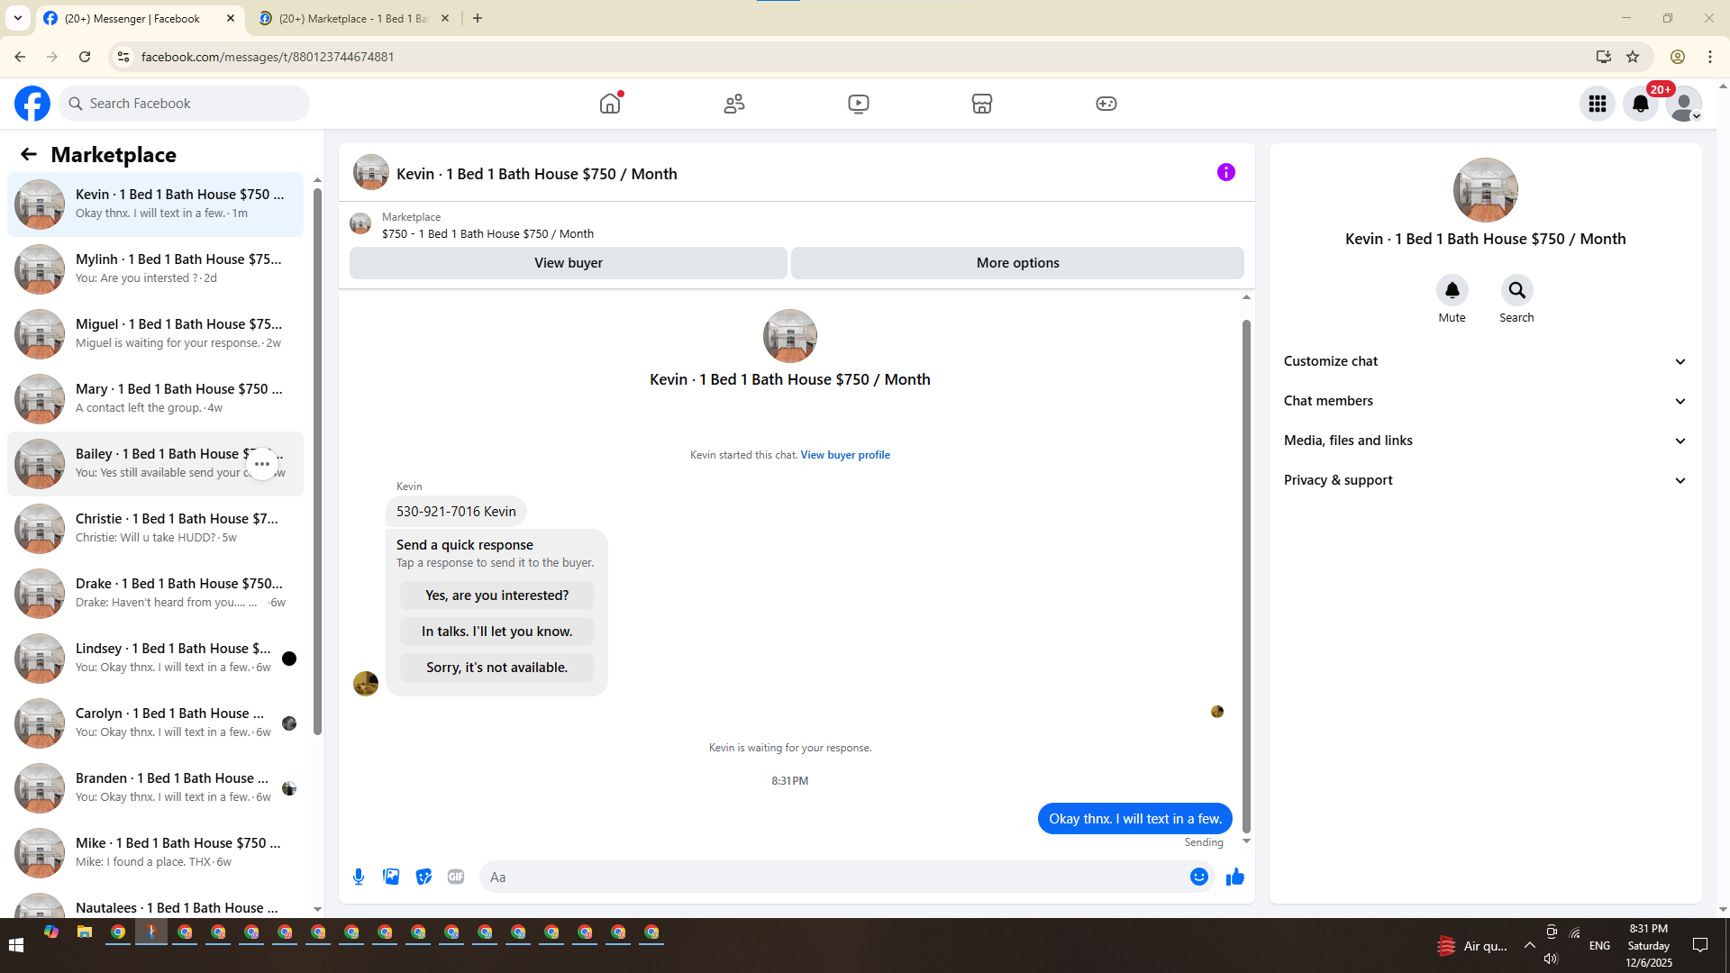This screenshot has height=973, width=1730.
Task: Choose an emoji with the smiley icon
Action: point(1198,877)
